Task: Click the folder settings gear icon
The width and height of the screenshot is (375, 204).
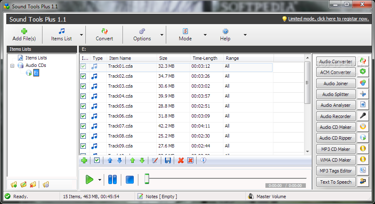Action: point(46,184)
